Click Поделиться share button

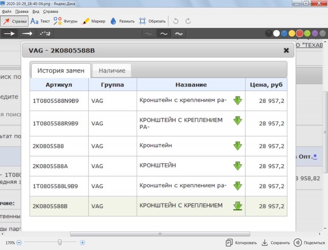tap(309, 243)
